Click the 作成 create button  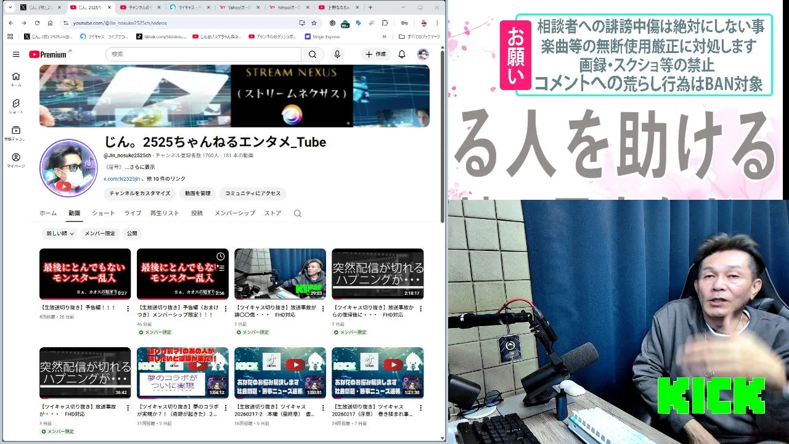[x=375, y=54]
